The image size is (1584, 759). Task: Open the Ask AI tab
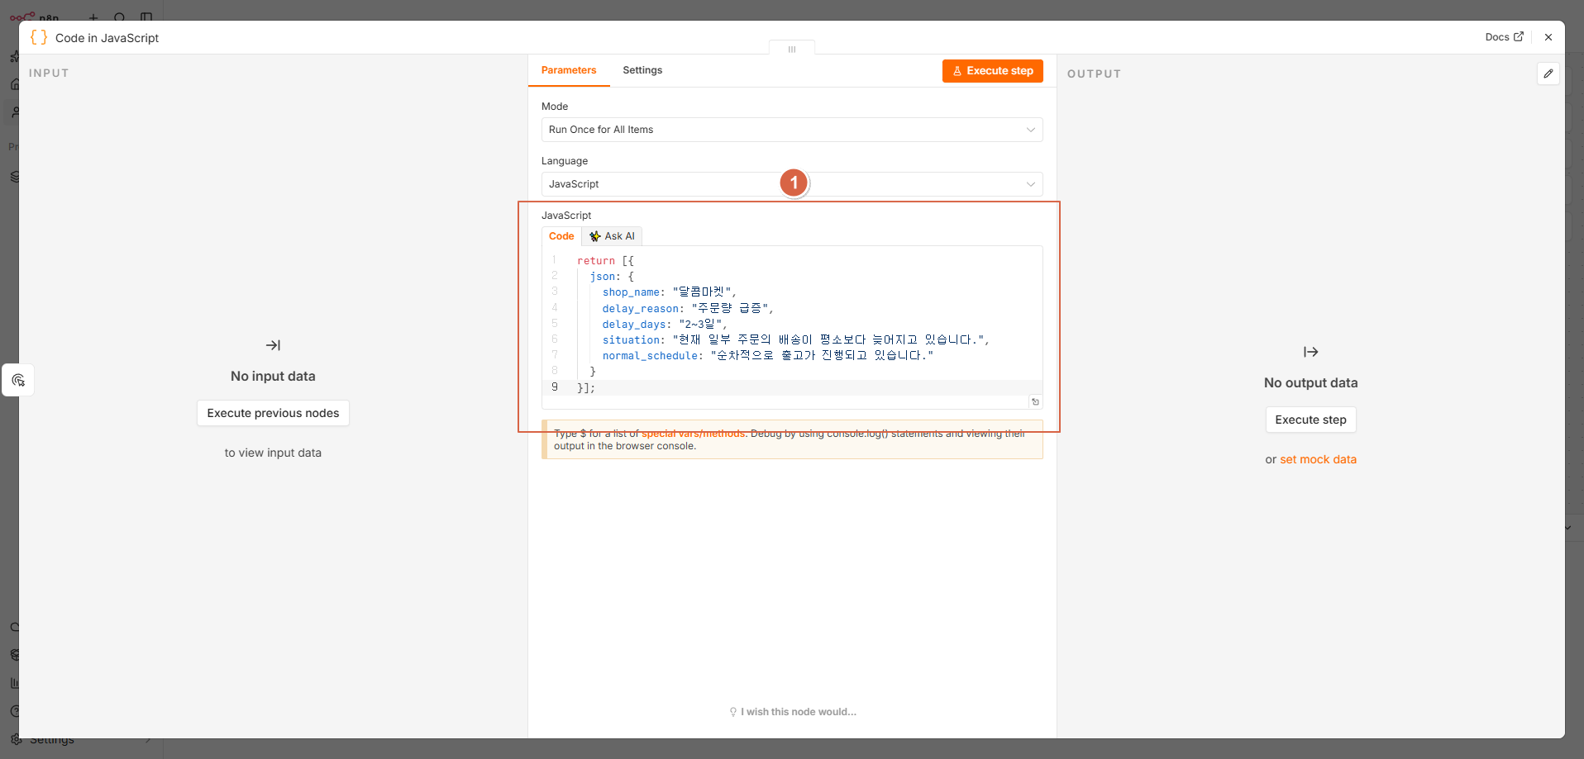tap(613, 236)
